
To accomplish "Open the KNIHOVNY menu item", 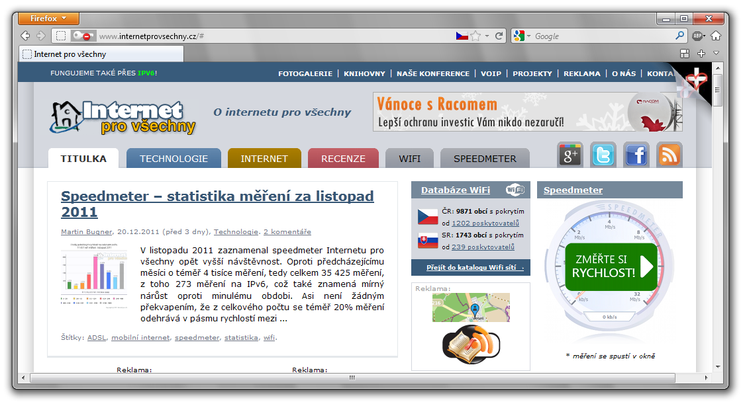I will point(364,73).
